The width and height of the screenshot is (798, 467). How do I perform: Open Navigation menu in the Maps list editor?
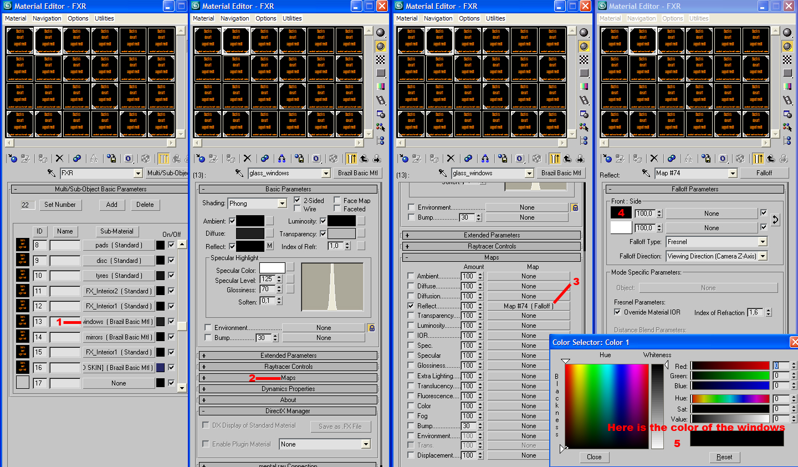(x=438, y=18)
